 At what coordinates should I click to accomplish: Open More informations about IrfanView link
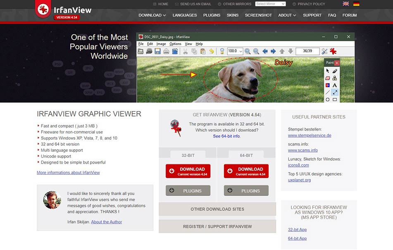click(68, 172)
